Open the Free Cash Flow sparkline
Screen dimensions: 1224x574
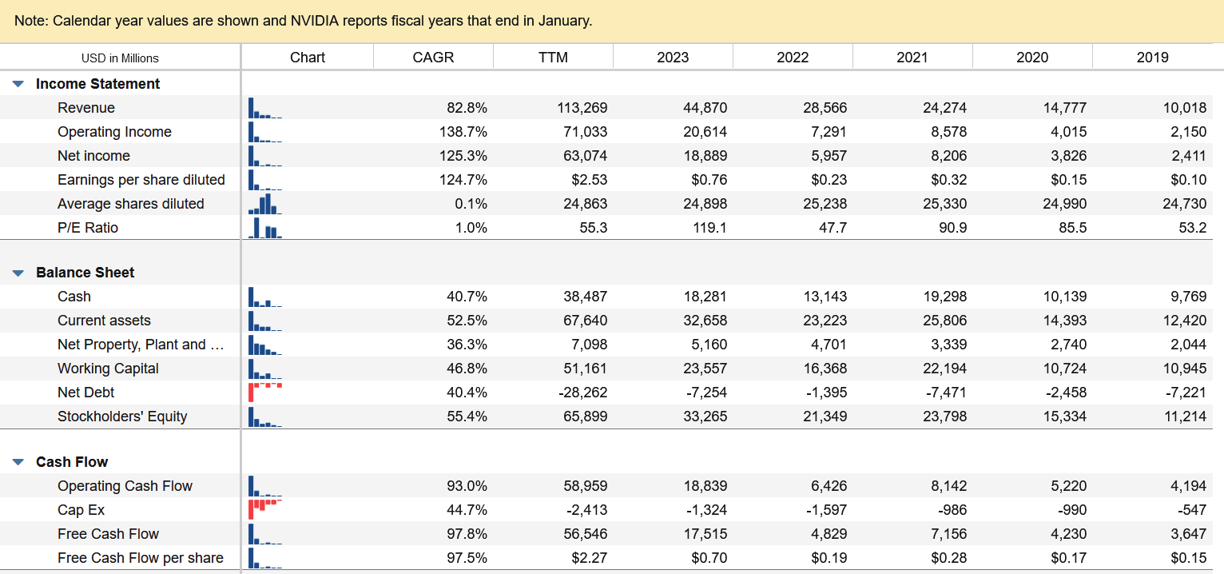coord(265,534)
